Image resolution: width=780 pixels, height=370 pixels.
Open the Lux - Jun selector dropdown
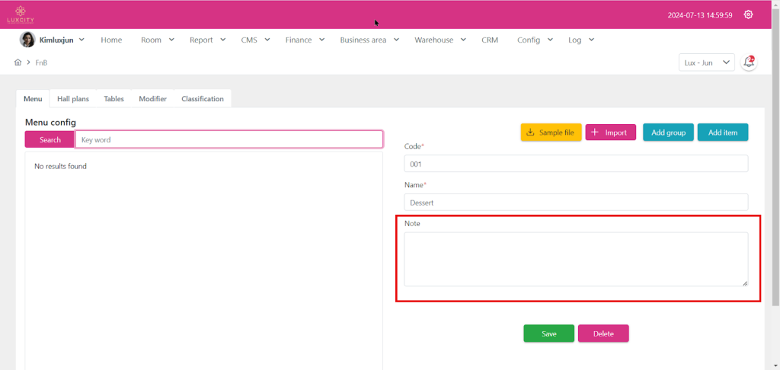[706, 62]
